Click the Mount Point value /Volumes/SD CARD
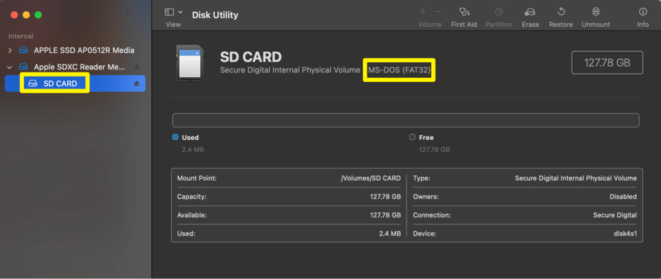661x279 pixels. (371, 179)
